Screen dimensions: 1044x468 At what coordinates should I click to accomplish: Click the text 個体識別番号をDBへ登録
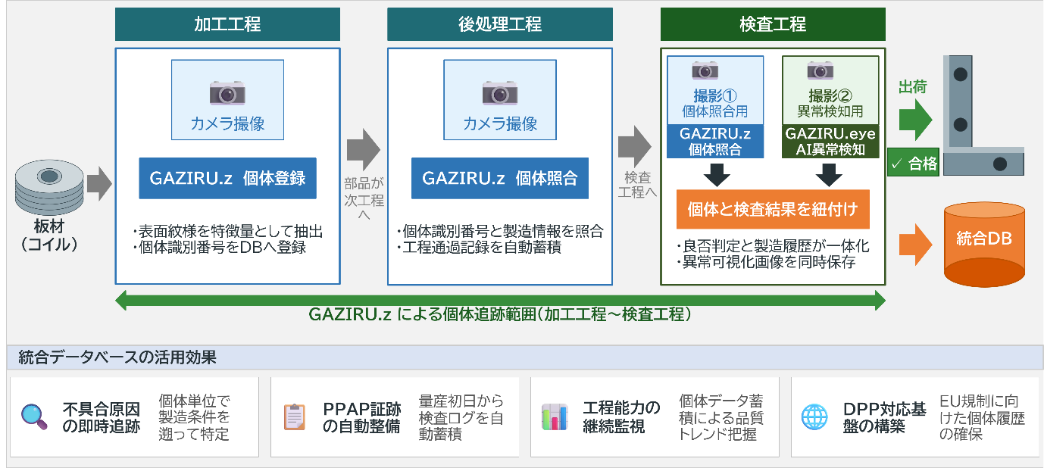point(218,248)
